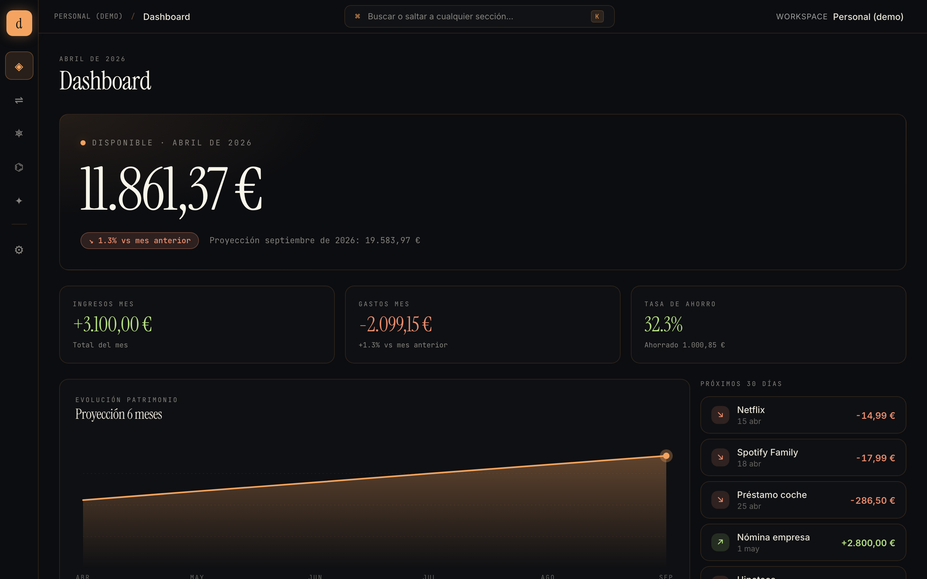The height and width of the screenshot is (579, 927).
Task: Click the K shortcut badge in the search bar
Action: click(596, 16)
